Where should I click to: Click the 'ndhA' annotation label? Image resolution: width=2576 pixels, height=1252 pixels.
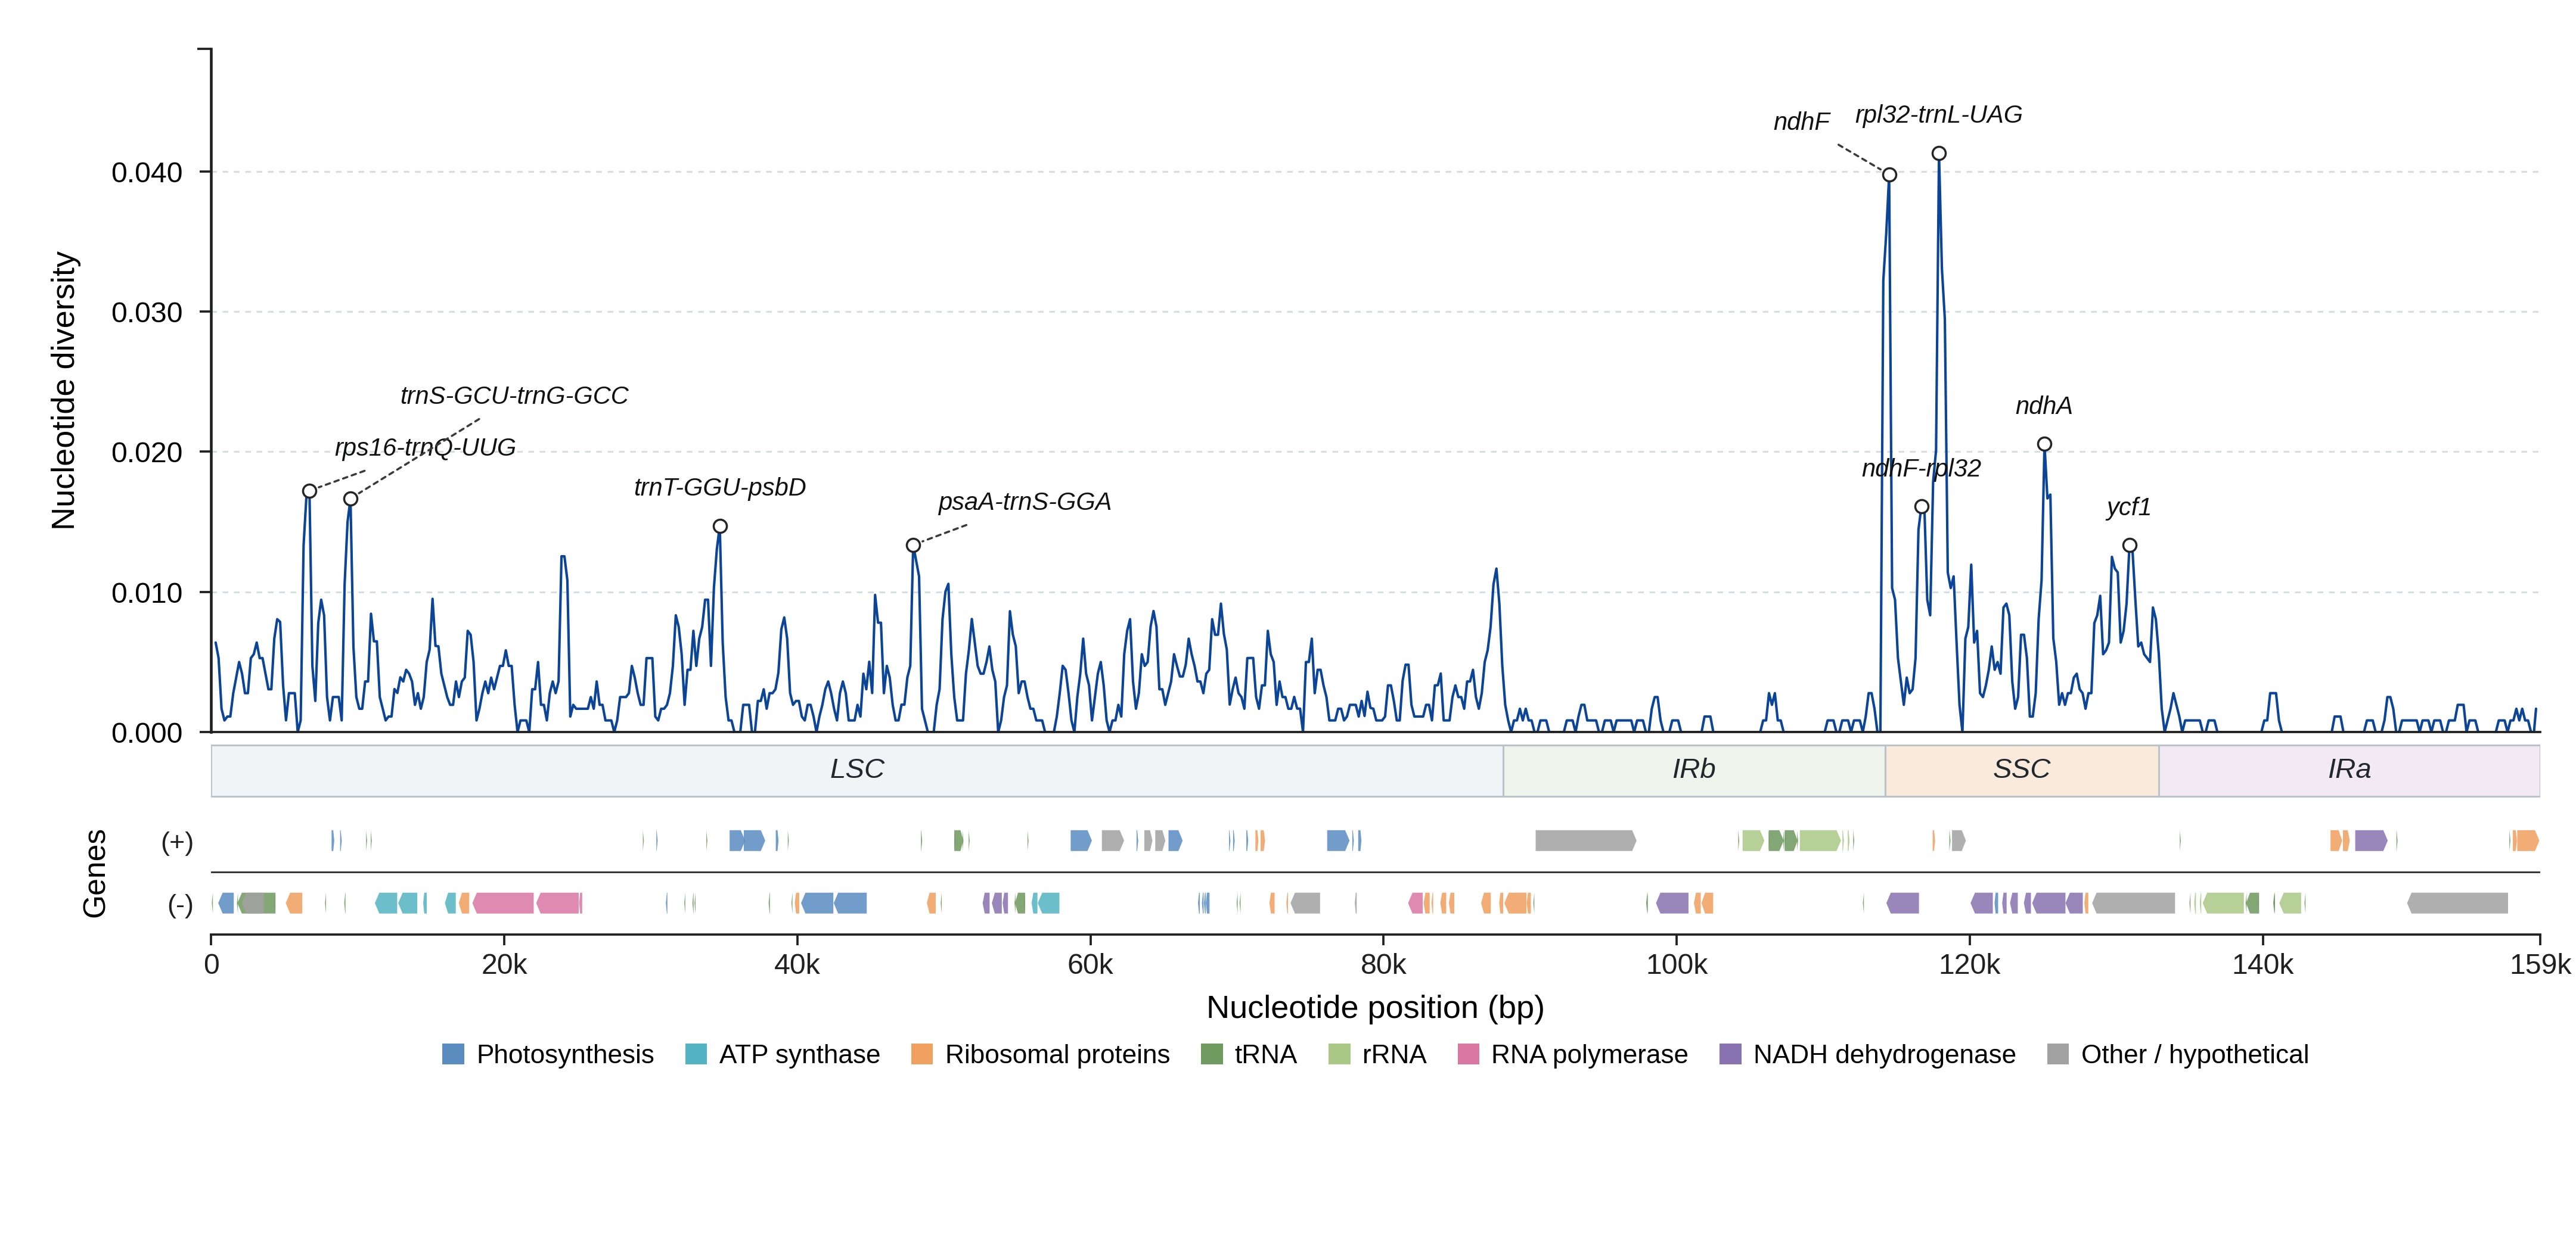[x=2043, y=406]
